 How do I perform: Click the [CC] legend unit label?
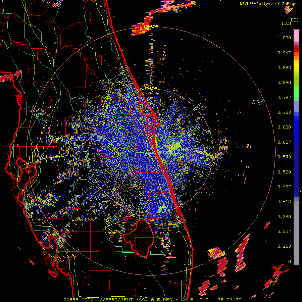(286, 23)
